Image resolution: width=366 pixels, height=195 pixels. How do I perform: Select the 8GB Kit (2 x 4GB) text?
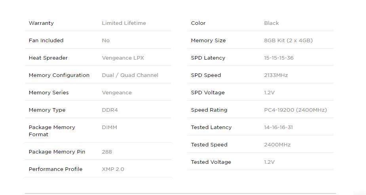pyautogui.click(x=288, y=41)
